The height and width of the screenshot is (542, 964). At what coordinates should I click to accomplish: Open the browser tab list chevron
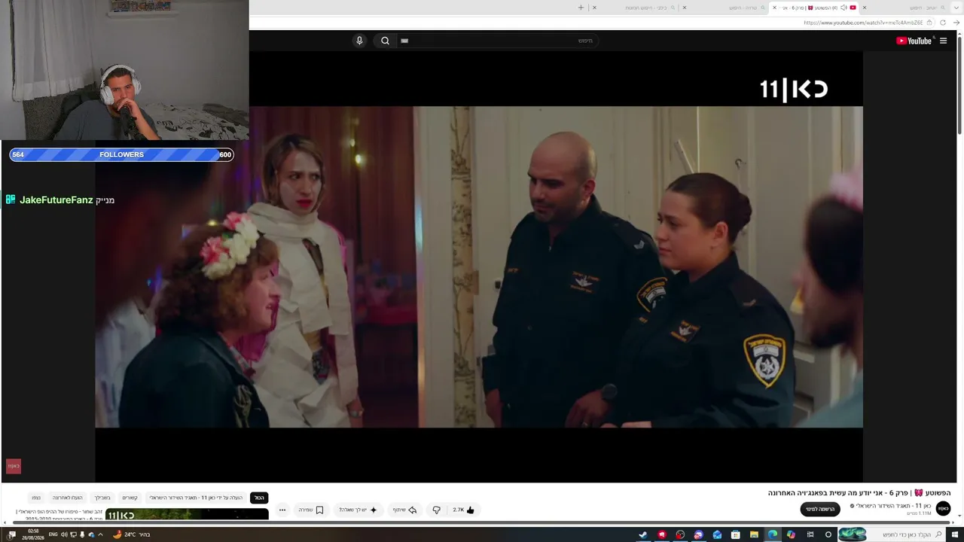956,8
